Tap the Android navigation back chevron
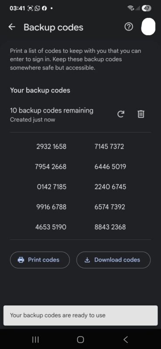Viewport: 161px width, 349px height. click(126, 339)
